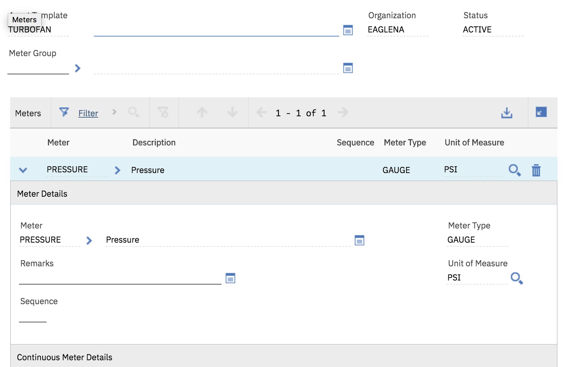This screenshot has width=569, height=367.
Task: Open long description icon beside Meter Group description
Action: pyautogui.click(x=348, y=68)
